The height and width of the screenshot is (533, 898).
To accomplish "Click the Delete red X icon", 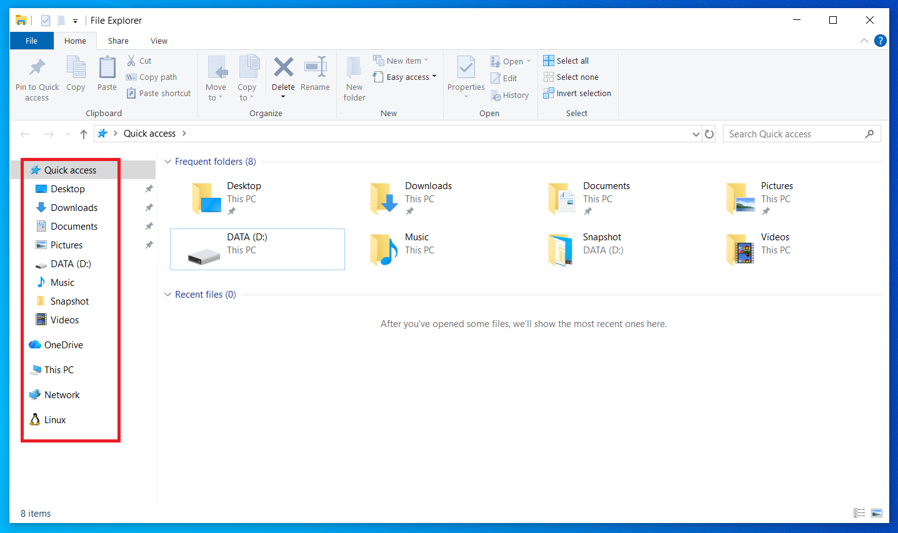I will (x=283, y=67).
